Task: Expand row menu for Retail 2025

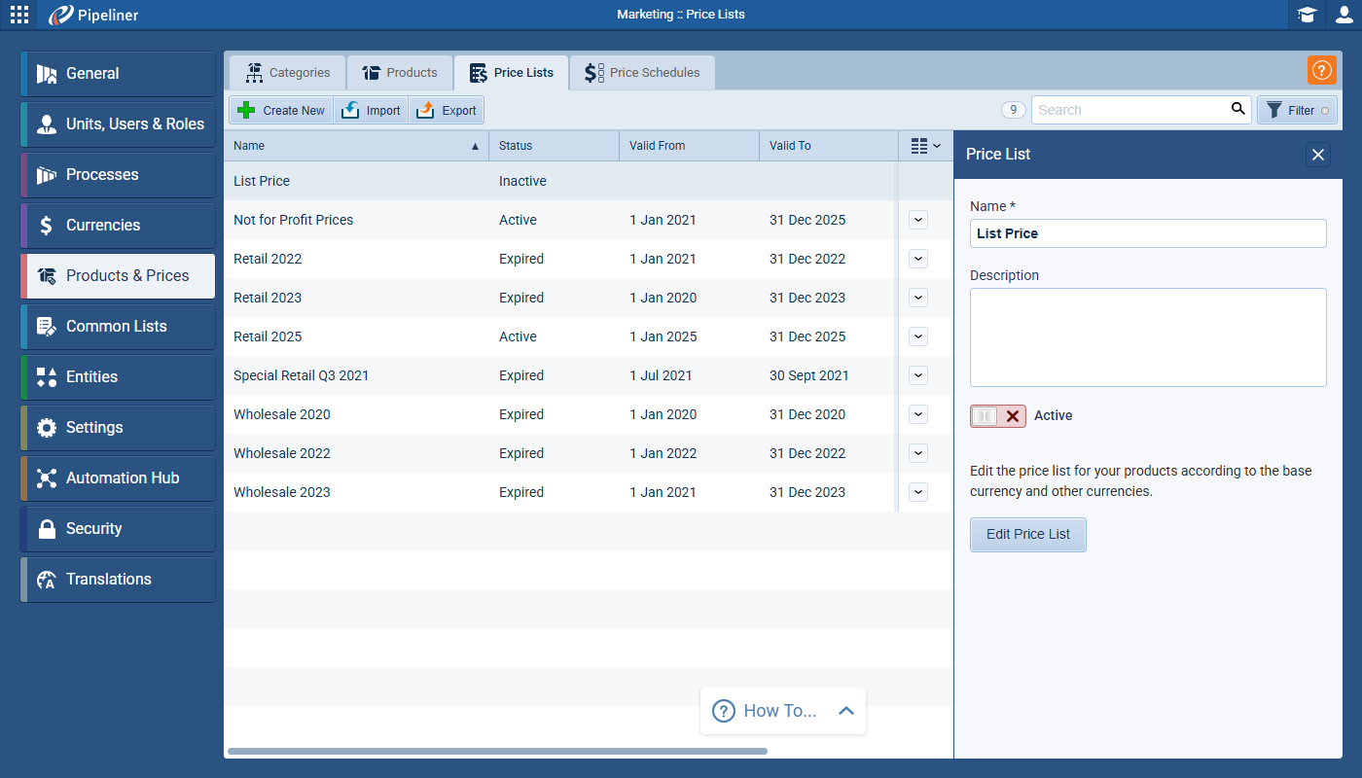Action: click(x=917, y=336)
